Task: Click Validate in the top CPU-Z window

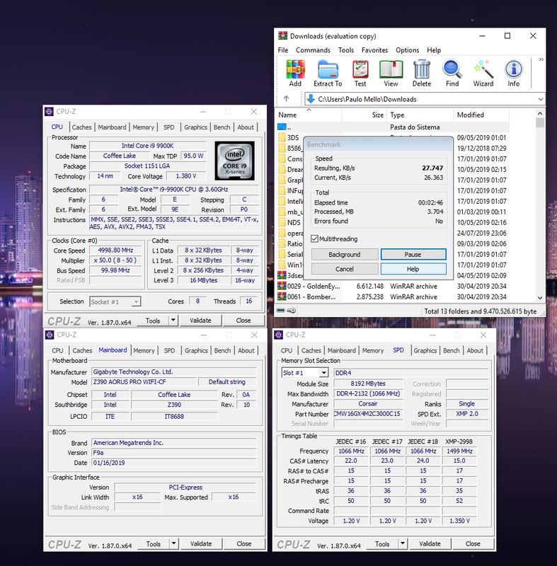Action: coord(201,320)
